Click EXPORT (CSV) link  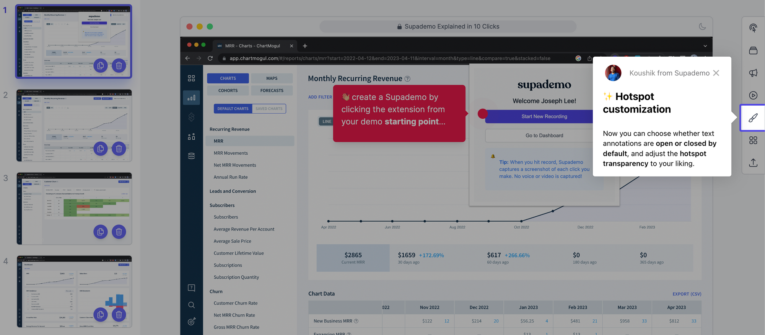[687, 294]
